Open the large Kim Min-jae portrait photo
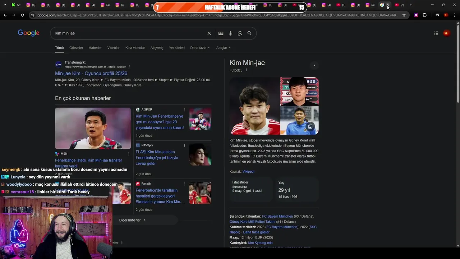Screen dimensions: 460x259 point(254,106)
